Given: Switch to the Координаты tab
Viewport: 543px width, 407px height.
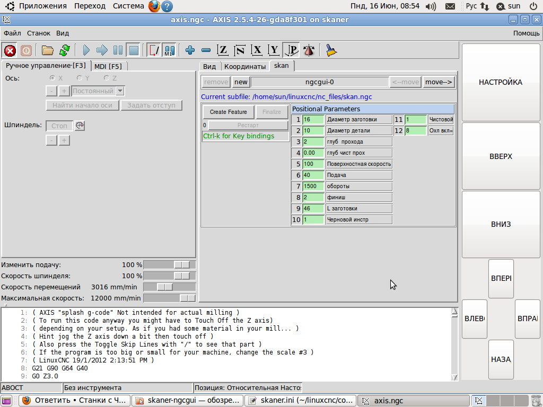Looking at the screenshot, I should [244, 66].
